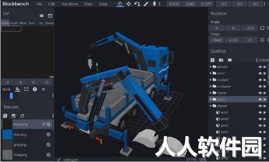Toggle the checkbox beside Angle fields
269x162 pixels.
pos(262,28)
